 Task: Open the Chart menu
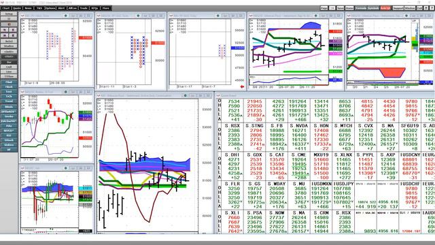[6, 8]
